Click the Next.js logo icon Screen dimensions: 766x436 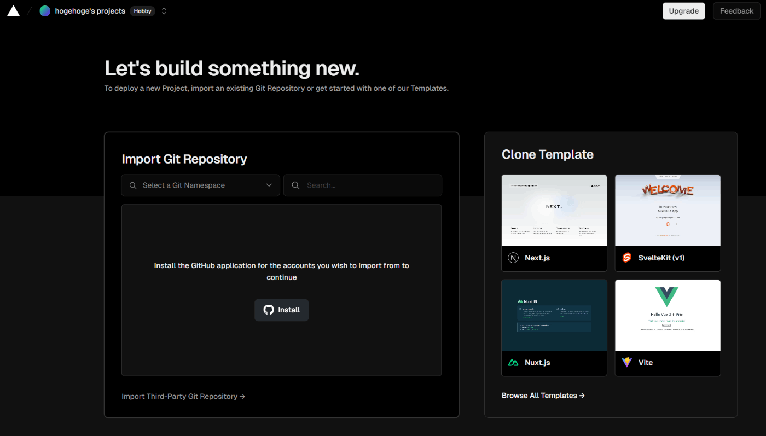pyautogui.click(x=513, y=258)
